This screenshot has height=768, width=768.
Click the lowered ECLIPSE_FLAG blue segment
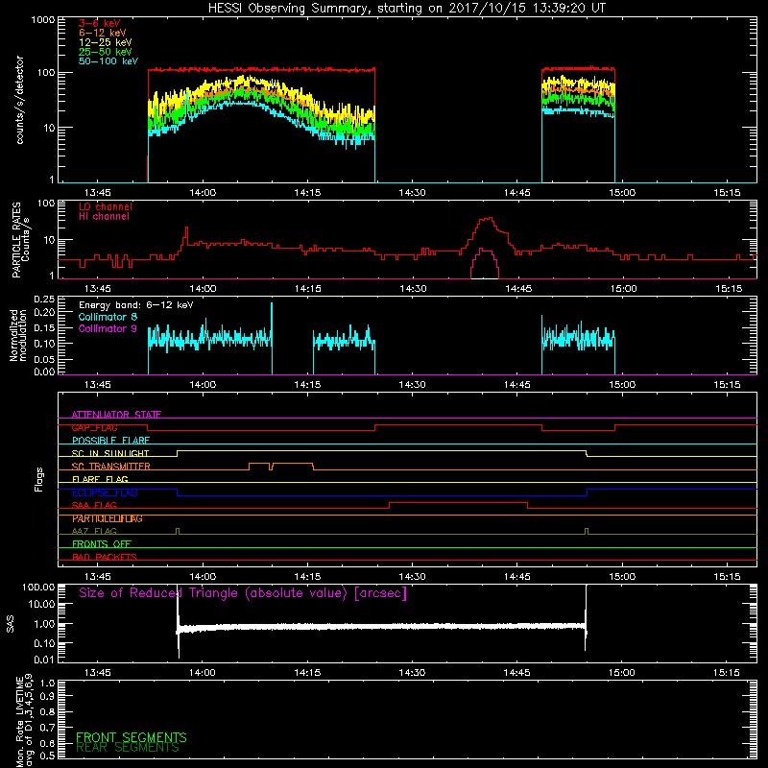click(x=382, y=495)
